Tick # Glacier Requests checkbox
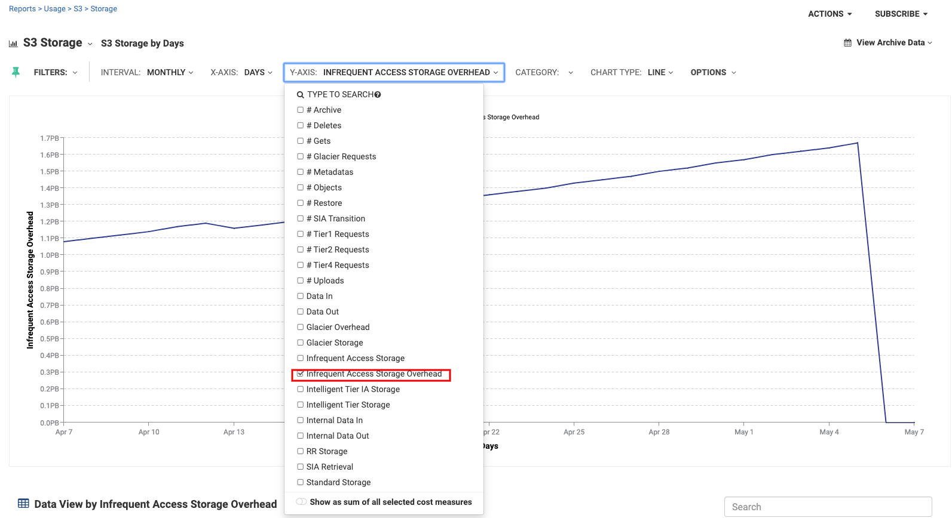The height and width of the screenshot is (518, 952). [x=301, y=156]
